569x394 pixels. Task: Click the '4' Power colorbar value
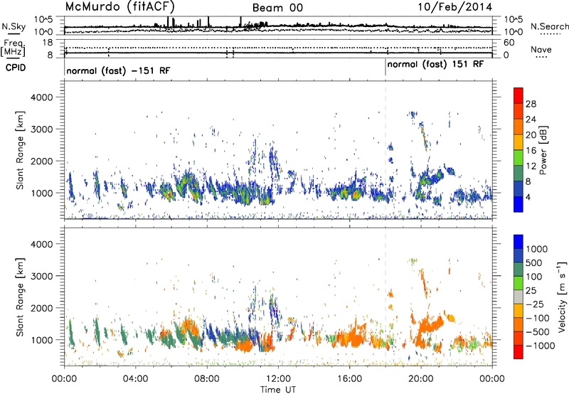coord(528,197)
